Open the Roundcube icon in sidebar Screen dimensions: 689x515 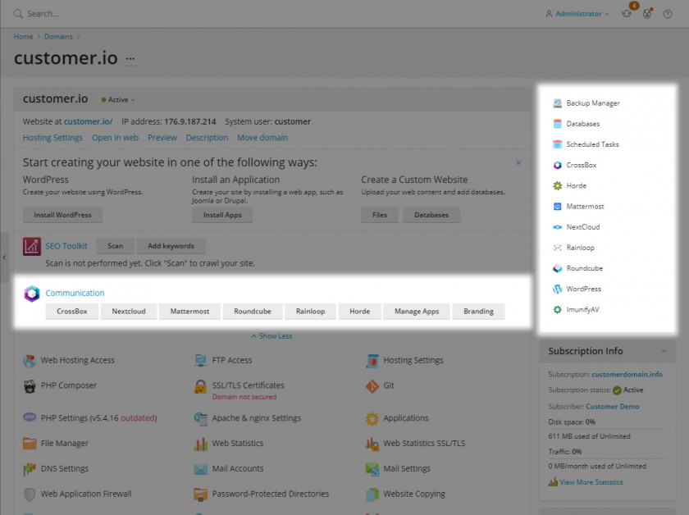557,268
